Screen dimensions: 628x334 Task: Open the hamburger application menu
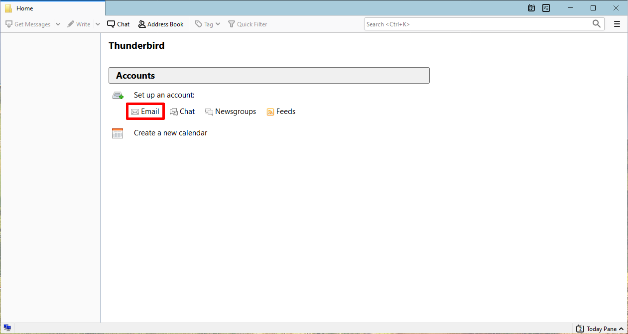pyautogui.click(x=617, y=24)
